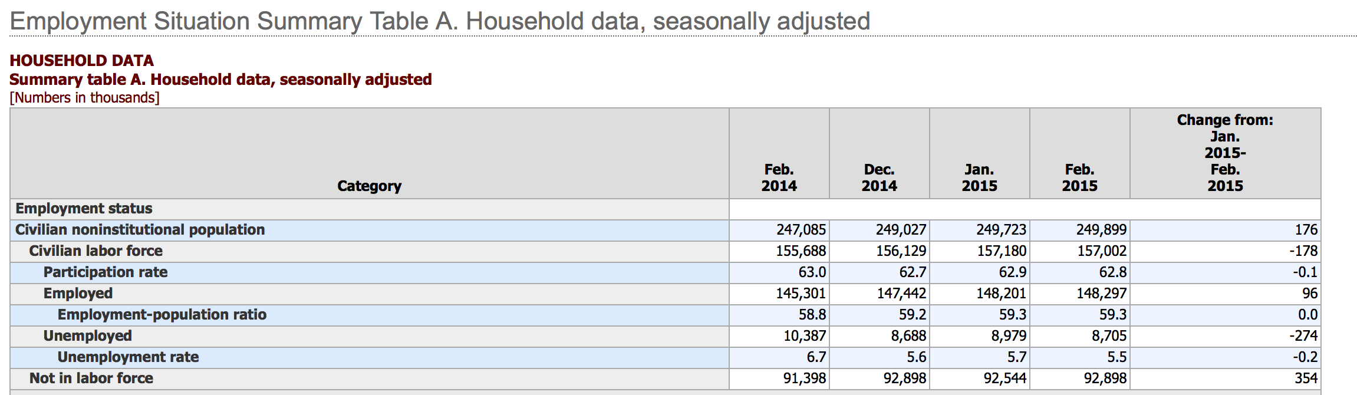
Task: Click the 'Employment status' row label
Action: tap(84, 209)
